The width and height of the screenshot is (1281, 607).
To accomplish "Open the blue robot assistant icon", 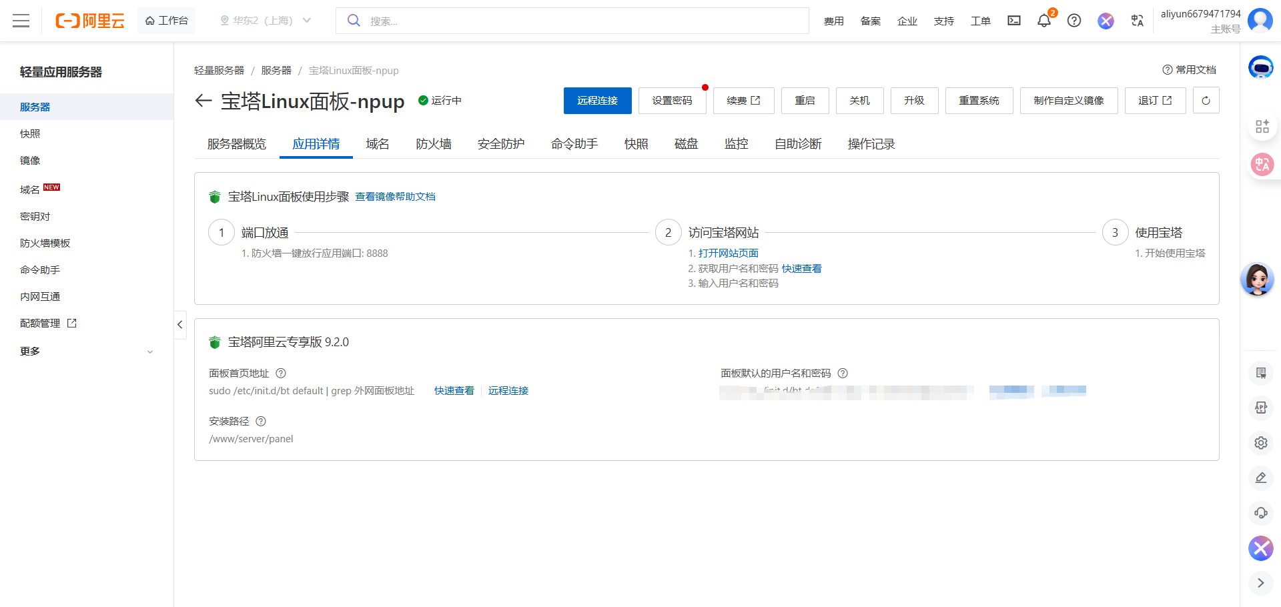I will click(x=1261, y=67).
